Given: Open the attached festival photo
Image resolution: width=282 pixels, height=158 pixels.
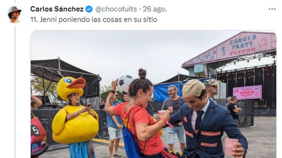Looking at the screenshot, I should [x=154, y=94].
